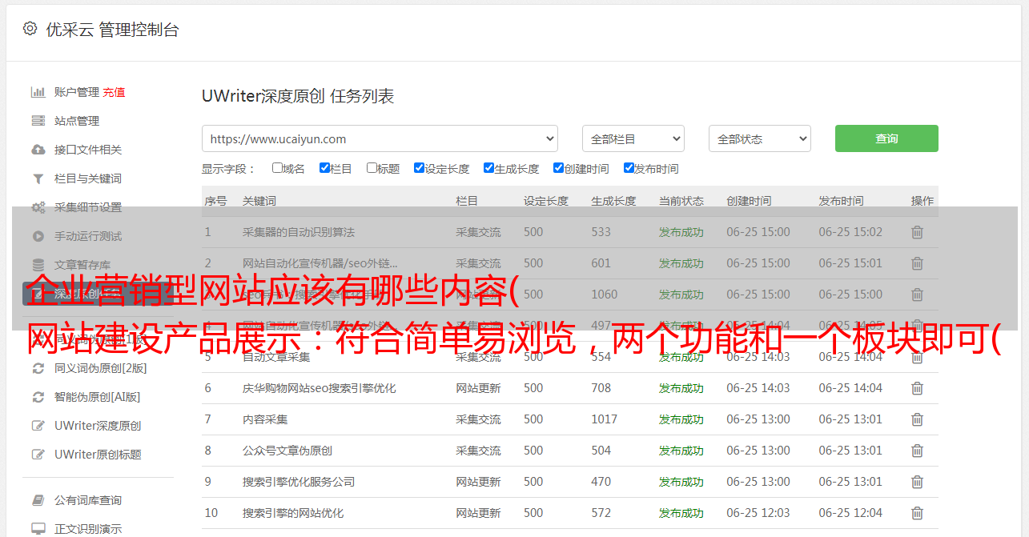The image size is (1029, 537).
Task: Click the bar chart icon for 账户管理
Action: 38,92
